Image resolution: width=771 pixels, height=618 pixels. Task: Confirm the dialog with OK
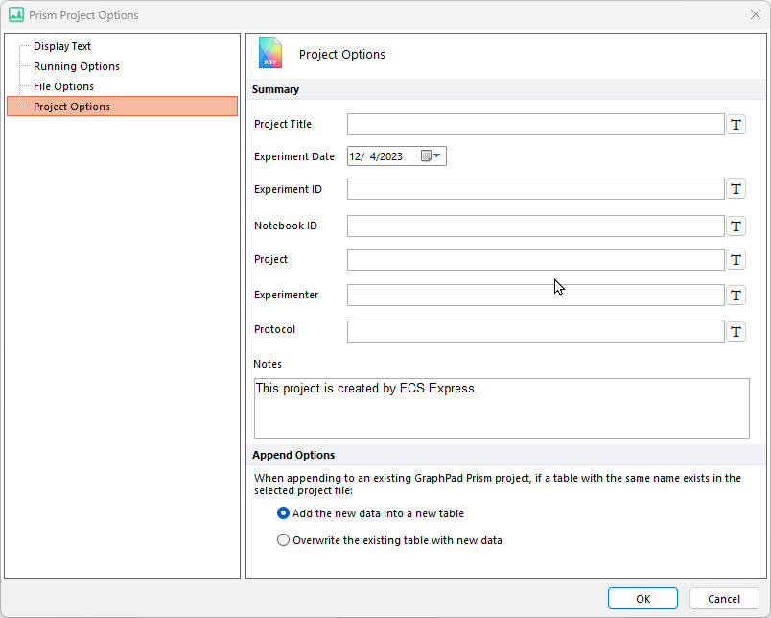pyautogui.click(x=642, y=598)
